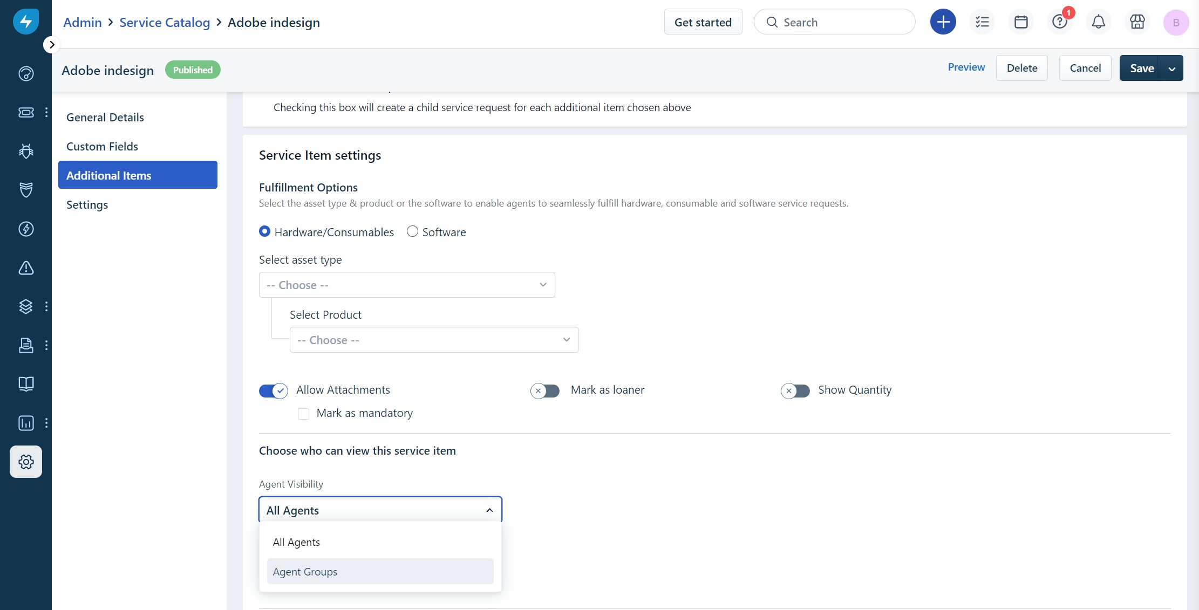Click the Service Catalog breadcrumb link
This screenshot has height=610, width=1199.
pos(165,22)
